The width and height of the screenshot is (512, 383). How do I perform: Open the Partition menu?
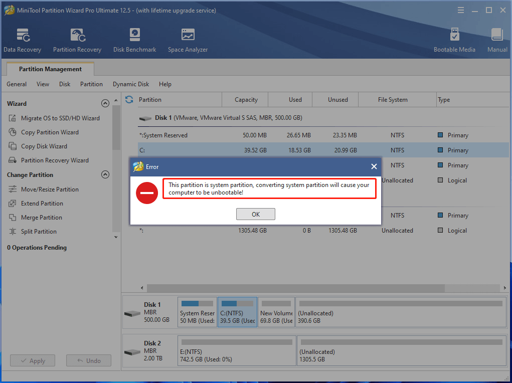pos(91,84)
